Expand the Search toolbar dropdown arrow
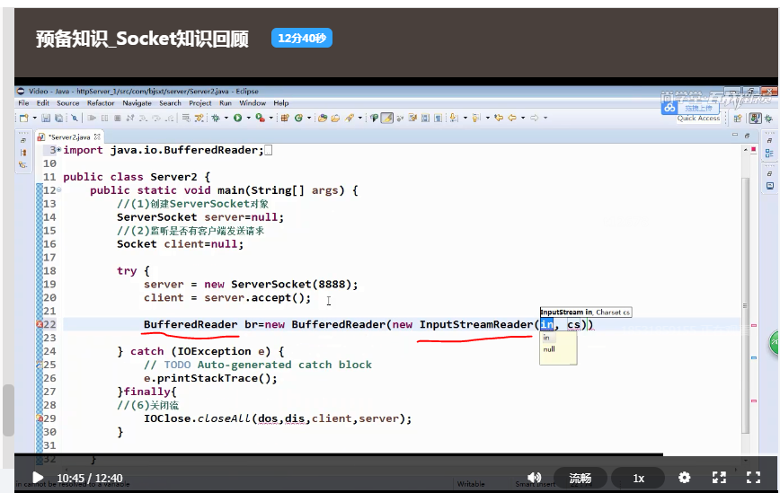Screen dimensions: 780x493 coord(360,118)
